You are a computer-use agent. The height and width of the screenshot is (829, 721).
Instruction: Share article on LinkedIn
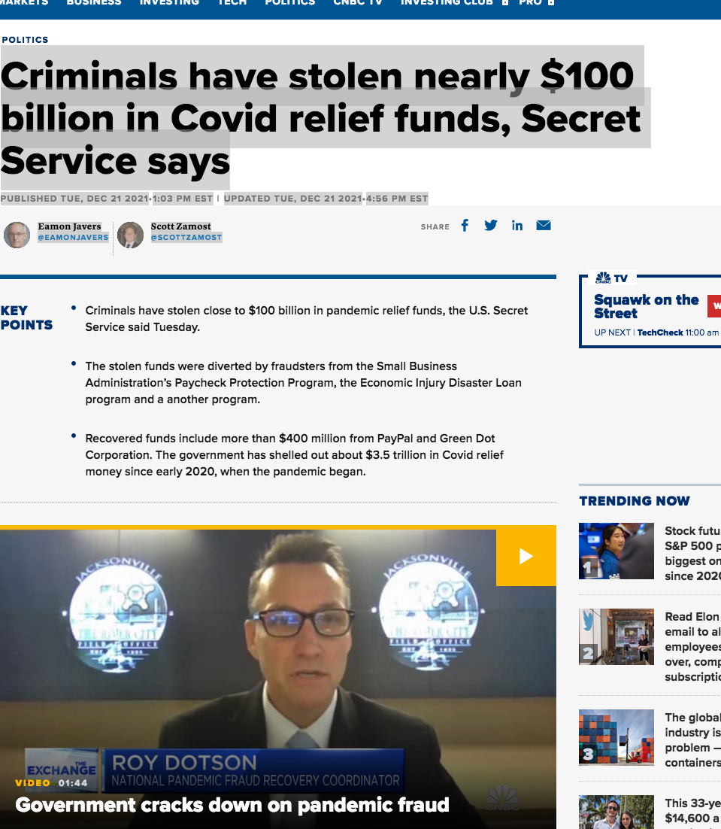pos(517,226)
